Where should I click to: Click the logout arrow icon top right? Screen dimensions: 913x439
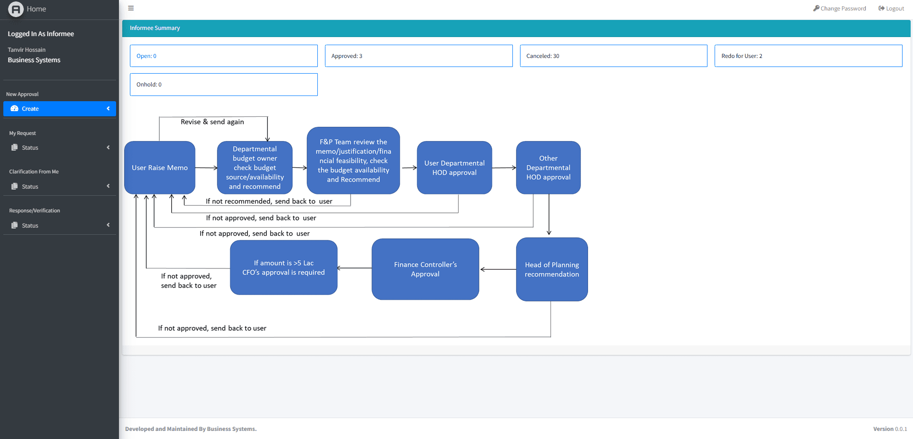[x=881, y=8]
